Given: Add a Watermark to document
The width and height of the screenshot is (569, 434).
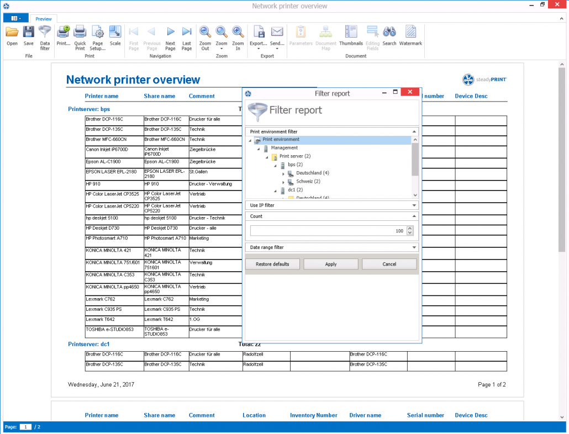Looking at the screenshot, I should 410,35.
